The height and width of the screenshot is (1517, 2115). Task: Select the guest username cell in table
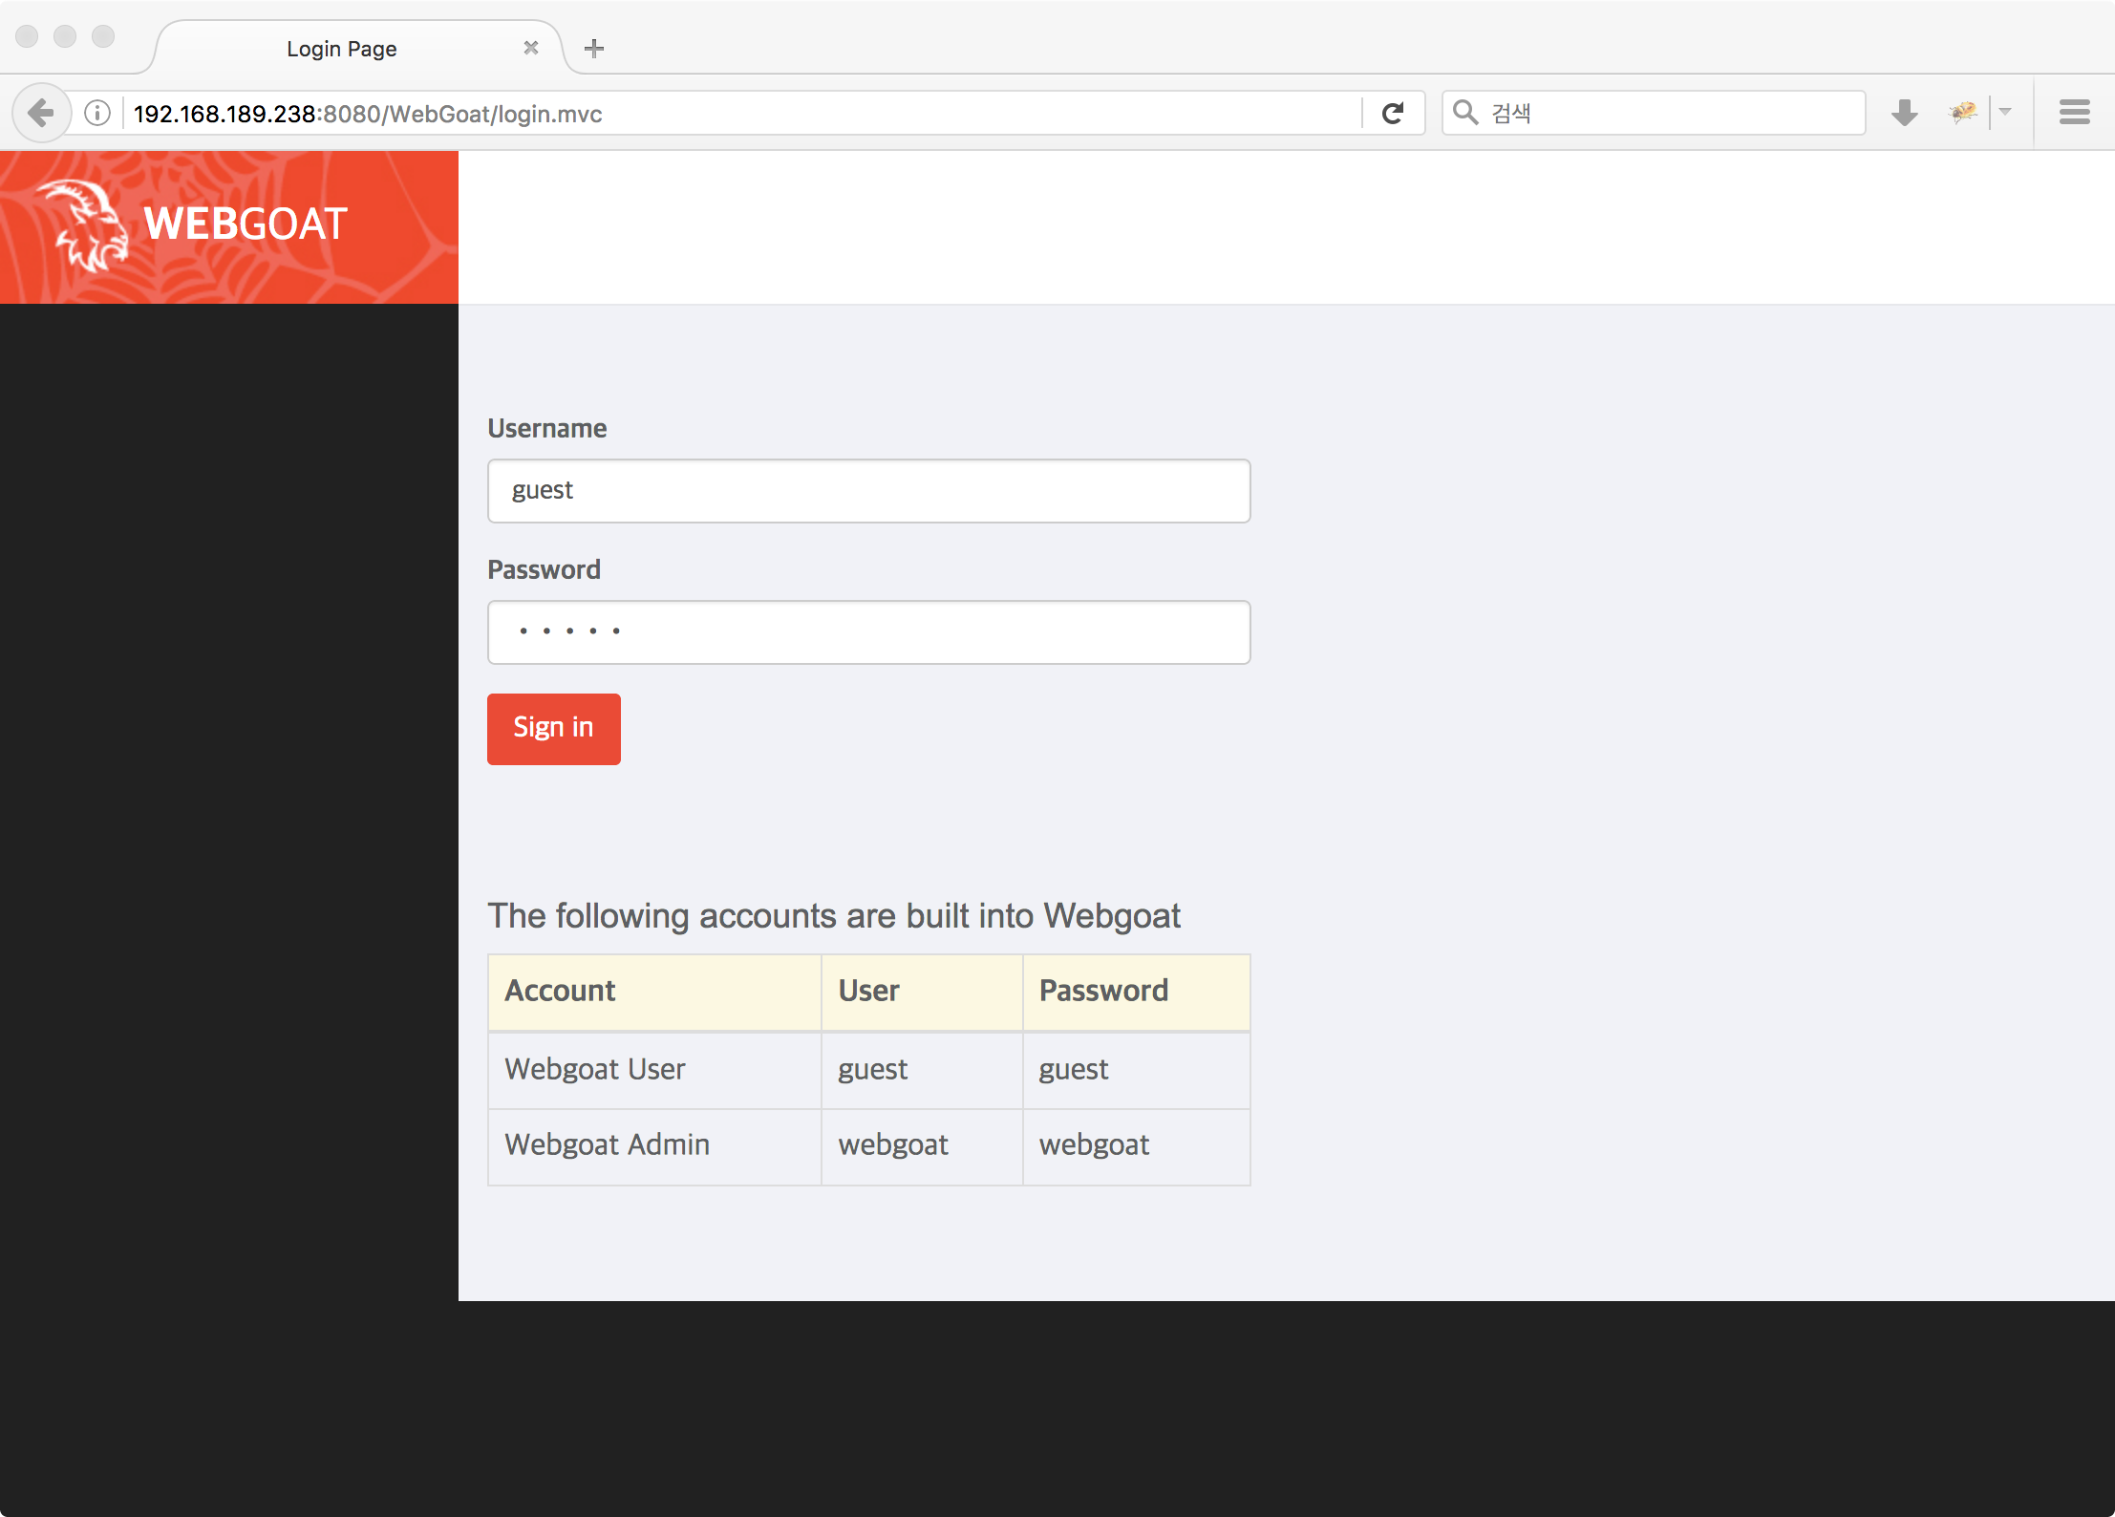(922, 1070)
